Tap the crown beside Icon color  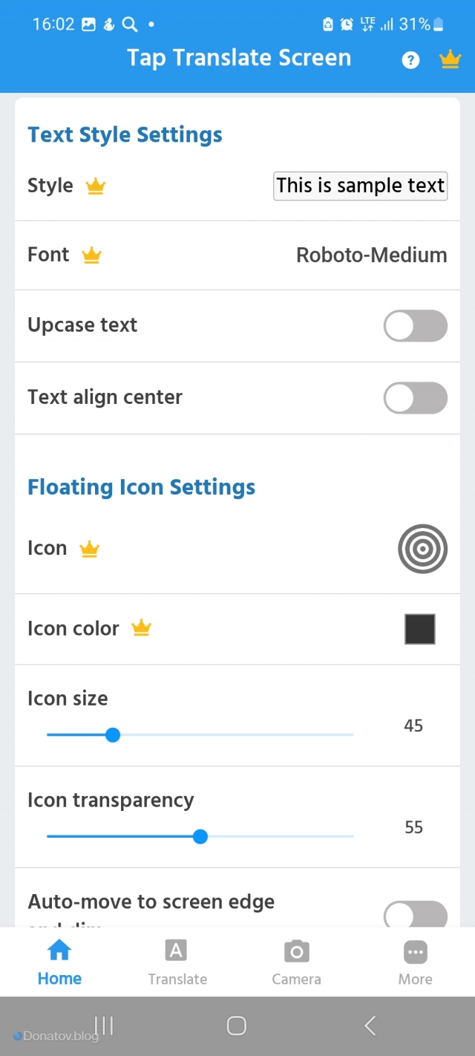141,628
